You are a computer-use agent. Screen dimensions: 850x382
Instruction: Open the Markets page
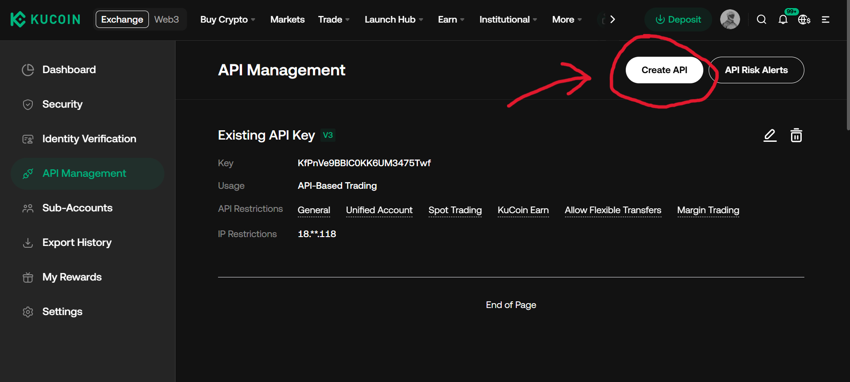pos(288,19)
